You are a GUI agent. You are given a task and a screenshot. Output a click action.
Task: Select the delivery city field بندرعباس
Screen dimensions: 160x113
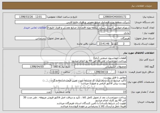coord(31,38)
